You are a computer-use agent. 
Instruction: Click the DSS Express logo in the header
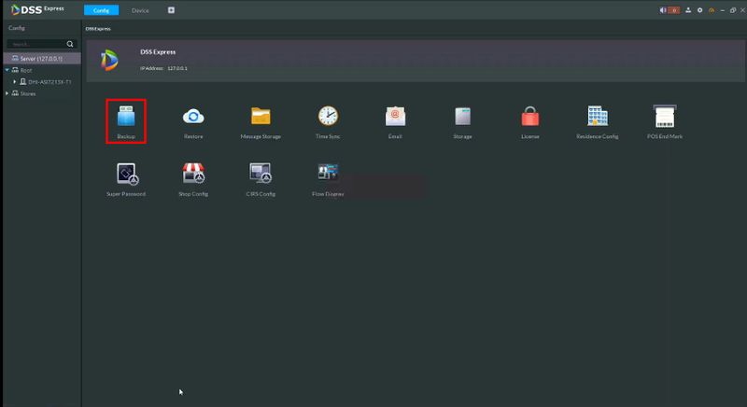(x=37, y=9)
